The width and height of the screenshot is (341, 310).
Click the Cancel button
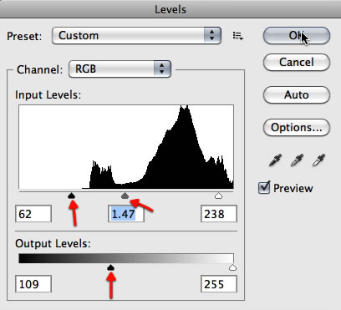(x=297, y=62)
